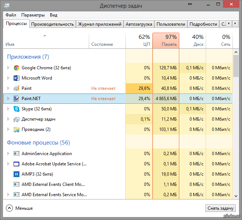
Task: Click the Paint.NET process icon
Action: click(16, 99)
